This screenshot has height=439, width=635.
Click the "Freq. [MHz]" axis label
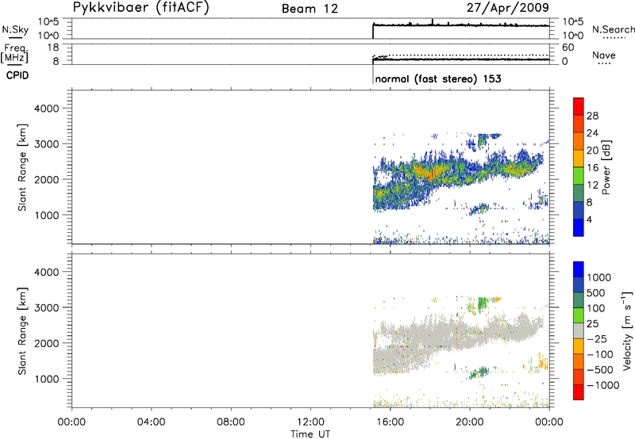[x=15, y=53]
